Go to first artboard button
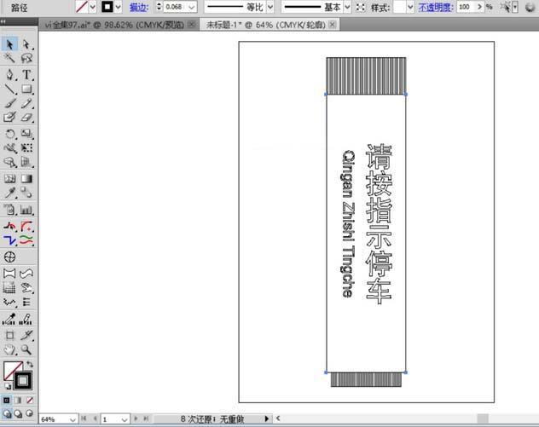Viewport: 539px width, 427px height. point(84,418)
